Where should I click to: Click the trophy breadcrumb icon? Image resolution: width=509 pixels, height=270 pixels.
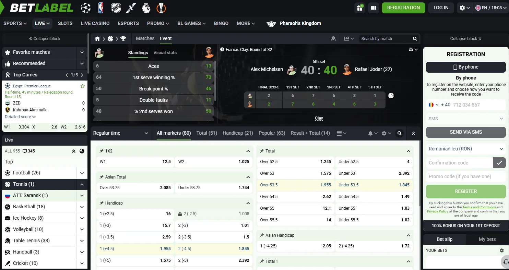tap(123, 39)
